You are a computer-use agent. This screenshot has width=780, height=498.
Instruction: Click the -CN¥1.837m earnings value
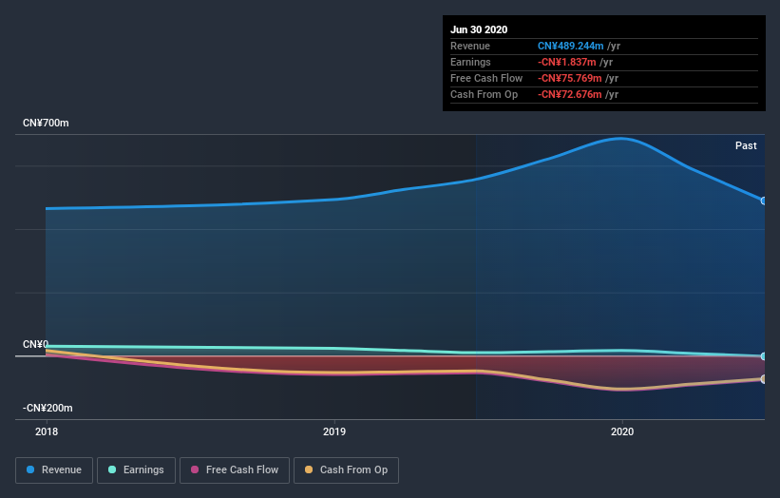click(566, 62)
